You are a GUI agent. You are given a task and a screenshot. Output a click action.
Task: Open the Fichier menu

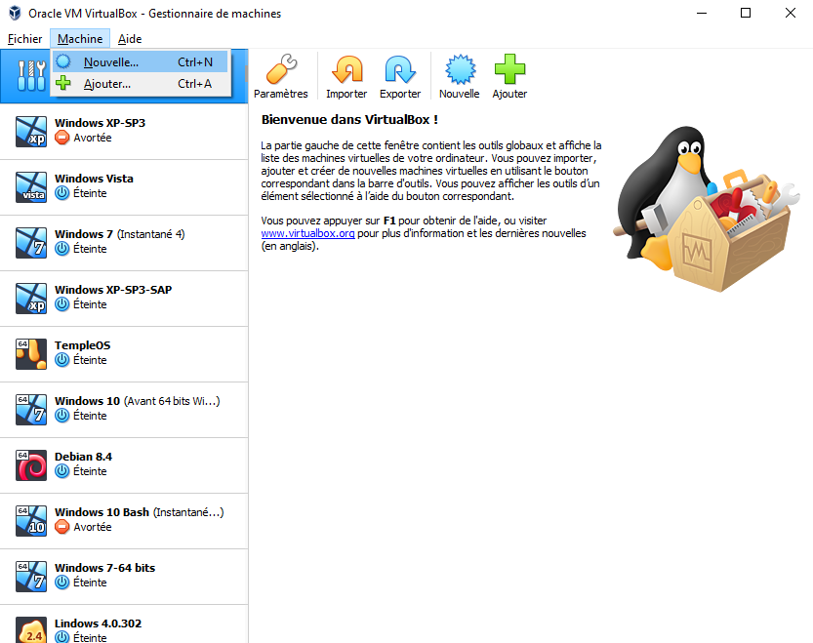pos(25,39)
